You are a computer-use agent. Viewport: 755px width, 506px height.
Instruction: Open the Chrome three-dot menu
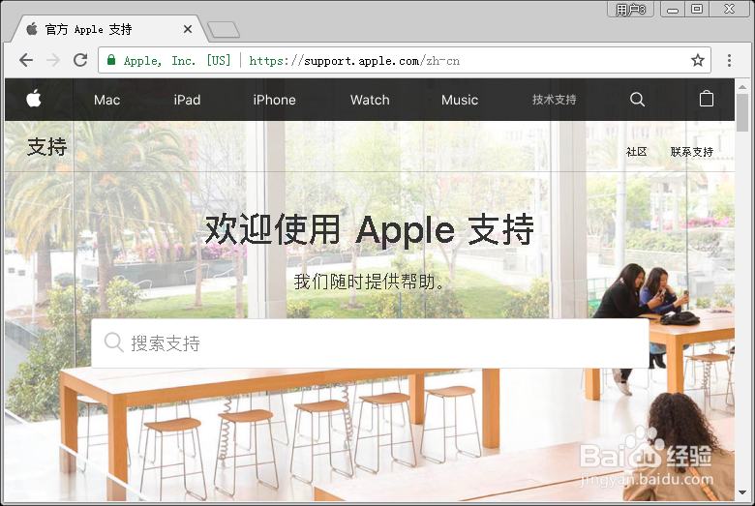[729, 60]
